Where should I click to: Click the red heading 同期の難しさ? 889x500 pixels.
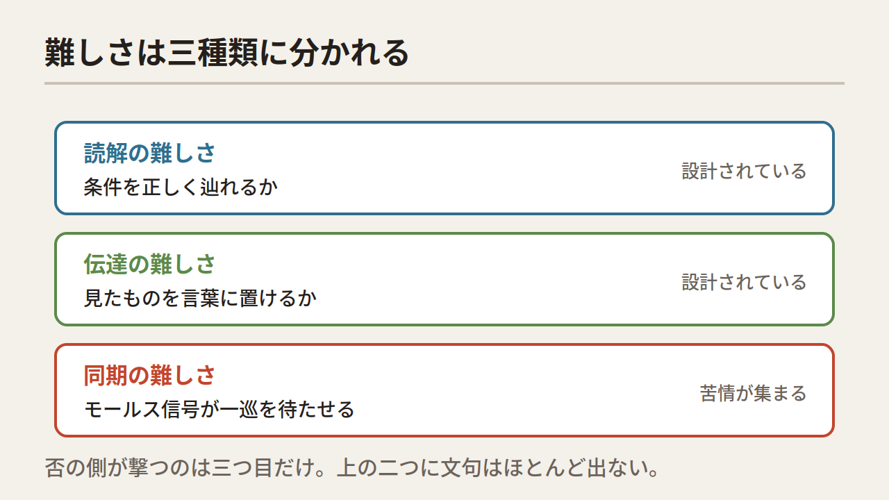click(x=150, y=376)
